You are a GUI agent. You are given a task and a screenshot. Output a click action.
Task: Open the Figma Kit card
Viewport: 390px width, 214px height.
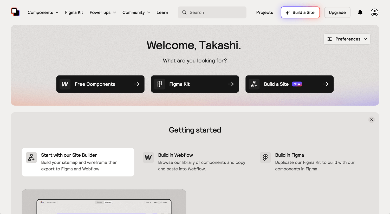tap(195, 84)
